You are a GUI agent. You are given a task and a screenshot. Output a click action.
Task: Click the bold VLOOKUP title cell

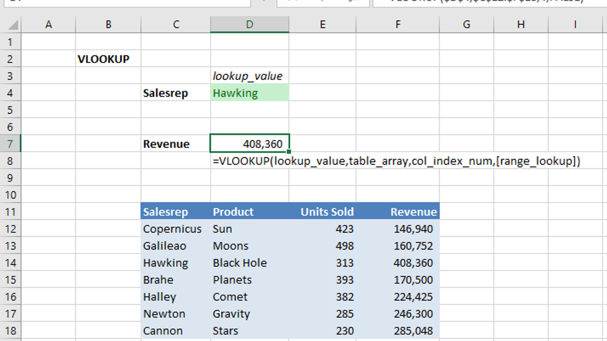[109, 59]
